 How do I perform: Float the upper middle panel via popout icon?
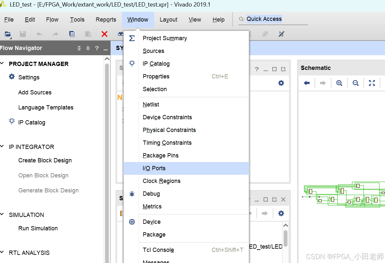(283, 69)
